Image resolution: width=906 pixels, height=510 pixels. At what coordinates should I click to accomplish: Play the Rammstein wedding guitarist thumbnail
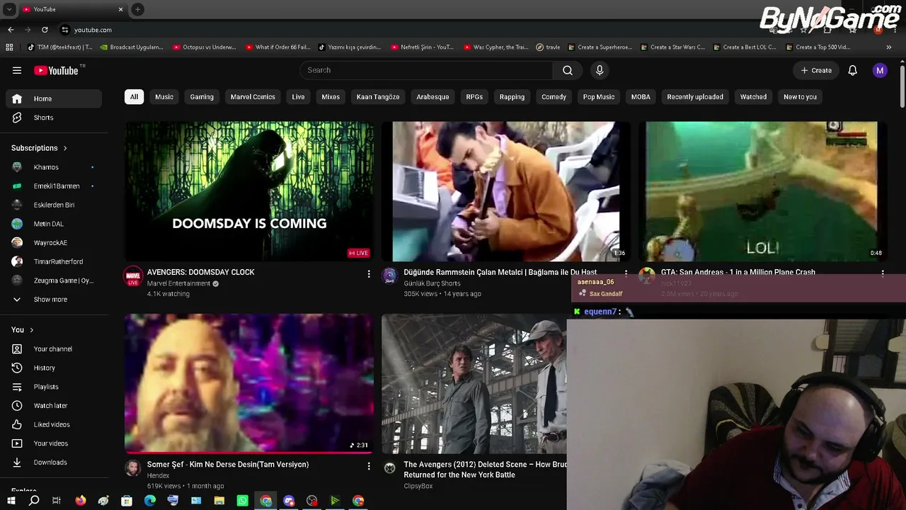point(505,191)
